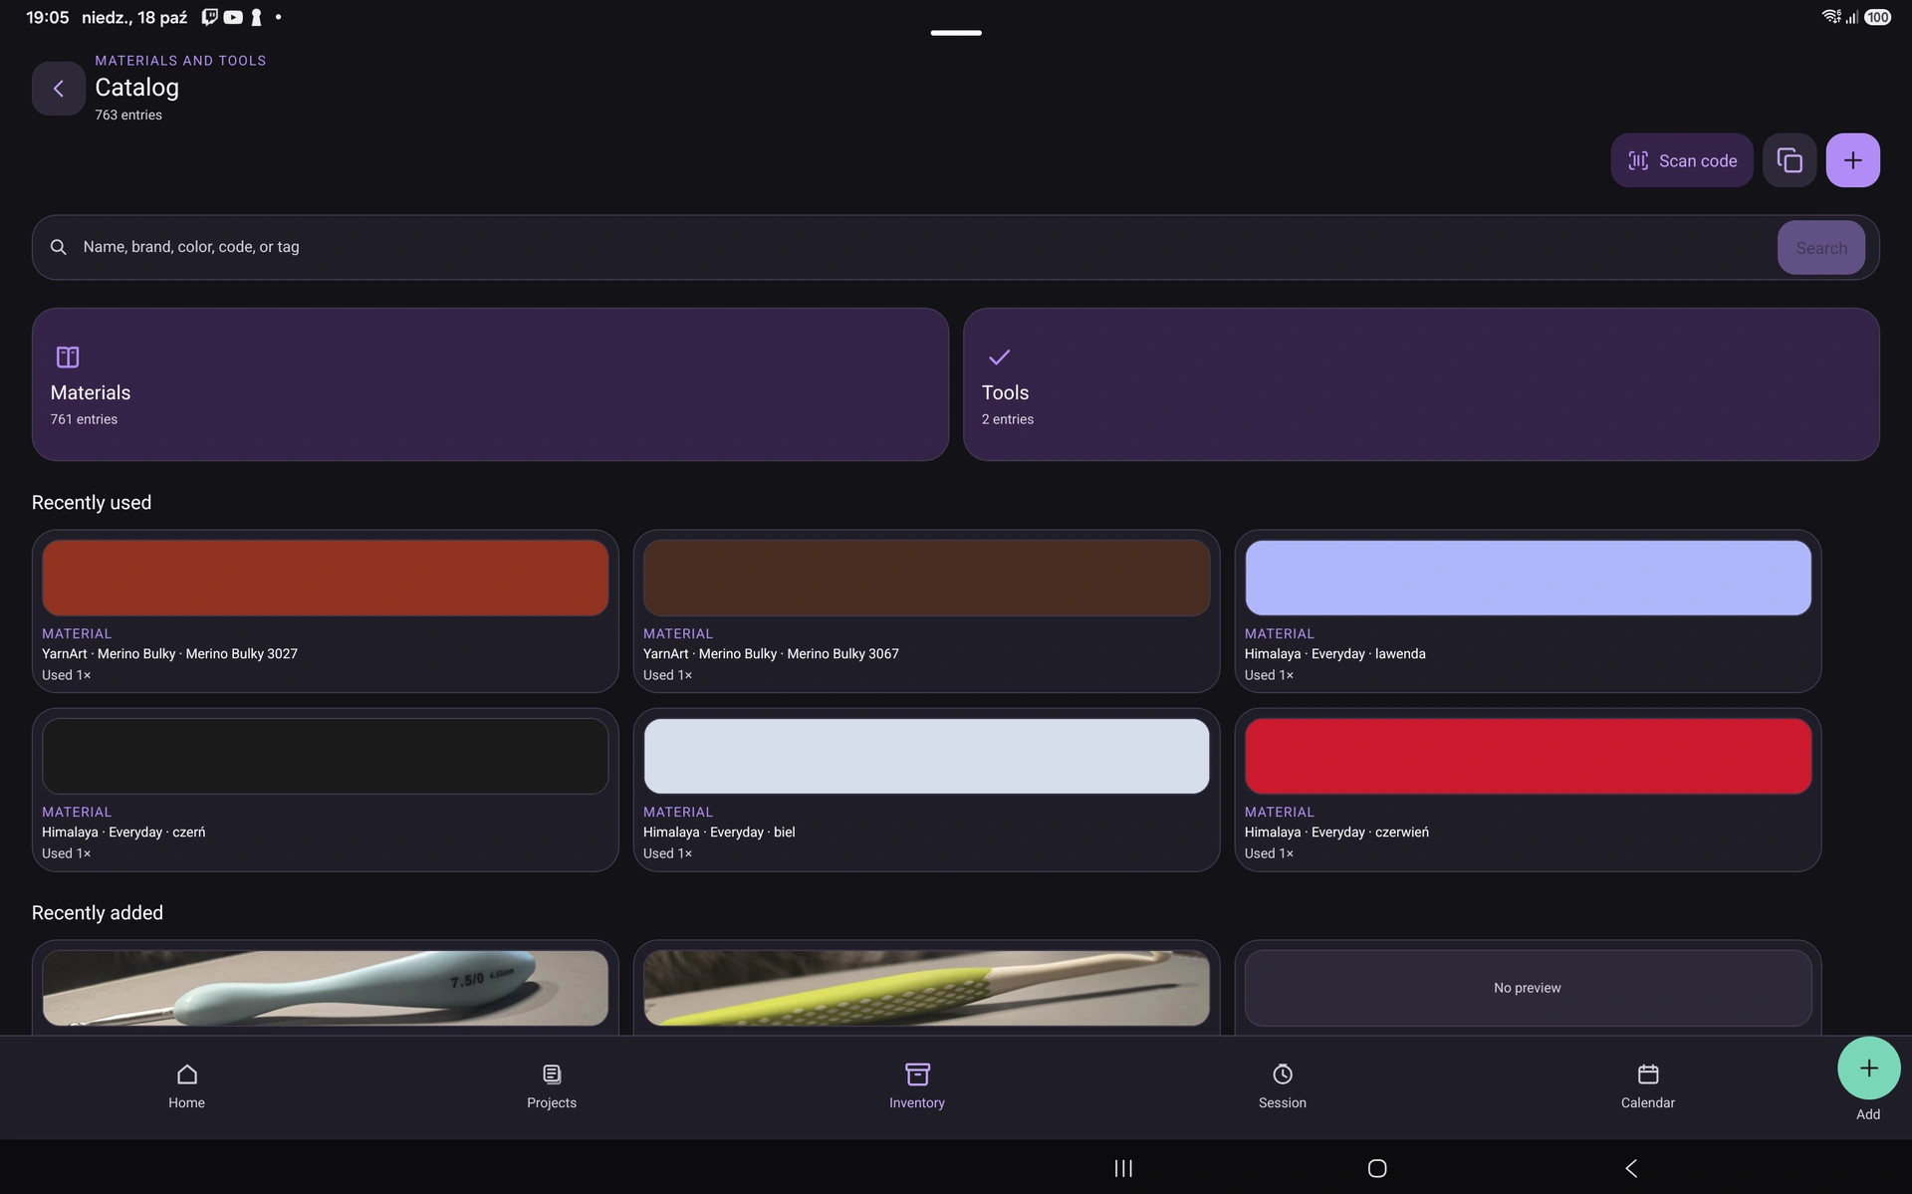Tap the green Add floating button
Image resolution: width=1912 pixels, height=1194 pixels.
1868,1069
